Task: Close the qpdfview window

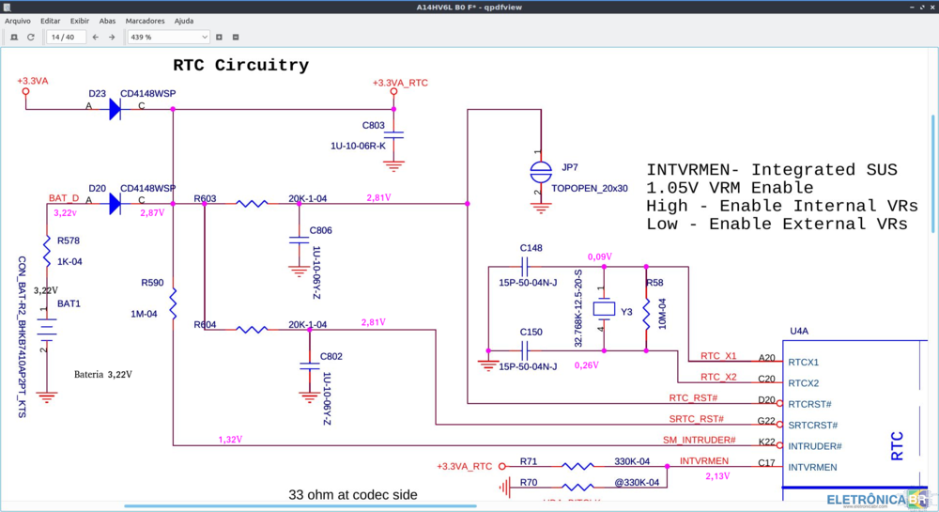Action: coord(931,7)
